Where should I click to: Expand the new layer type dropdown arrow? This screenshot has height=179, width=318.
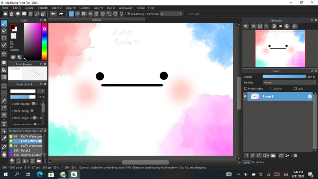point(268,156)
